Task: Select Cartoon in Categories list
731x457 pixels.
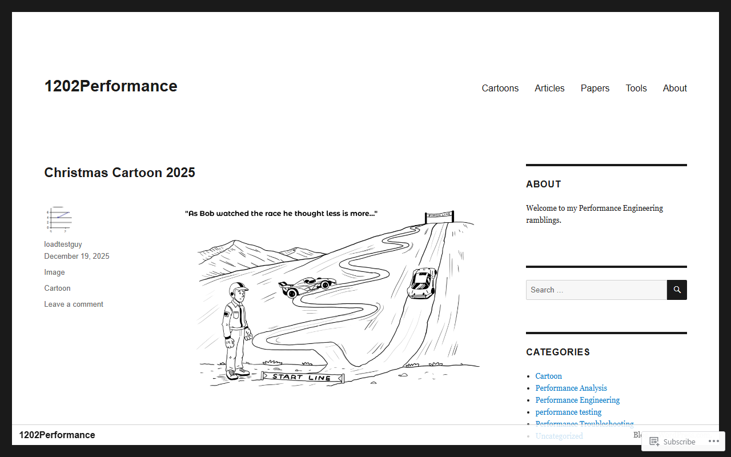Action: click(x=549, y=376)
